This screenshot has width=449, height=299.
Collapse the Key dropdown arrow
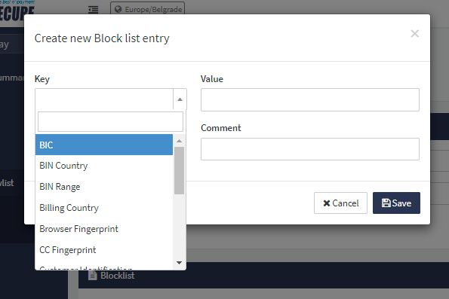[180, 99]
